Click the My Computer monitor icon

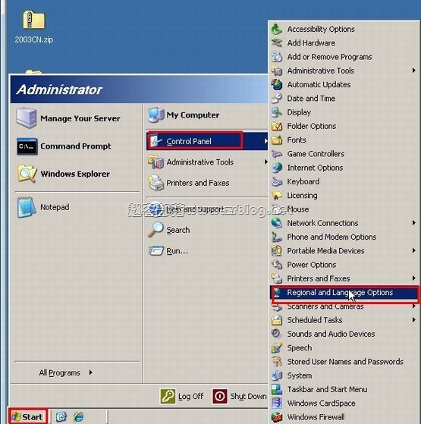point(156,115)
